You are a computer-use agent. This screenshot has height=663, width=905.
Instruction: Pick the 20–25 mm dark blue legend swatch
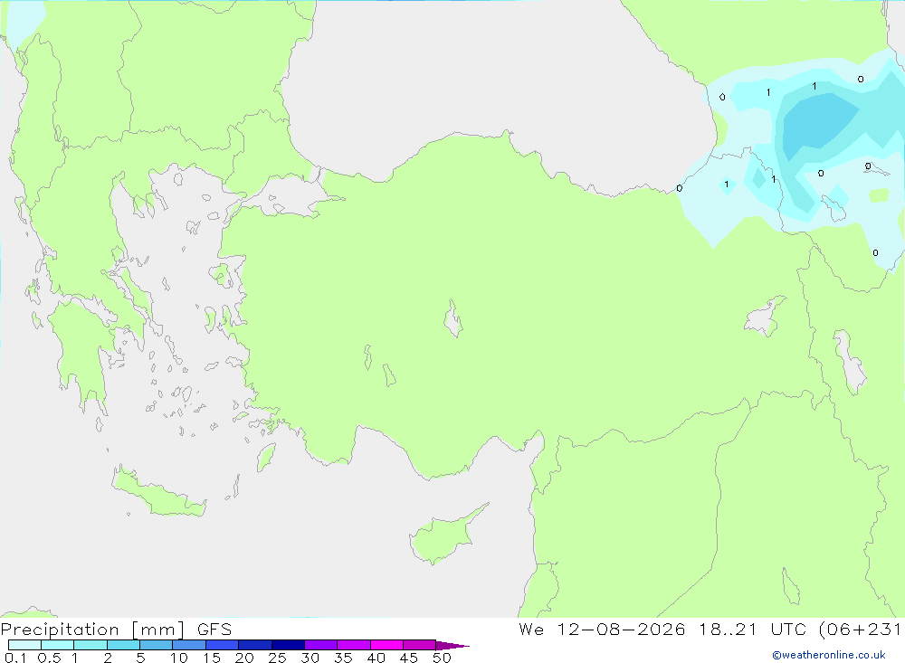(255, 645)
